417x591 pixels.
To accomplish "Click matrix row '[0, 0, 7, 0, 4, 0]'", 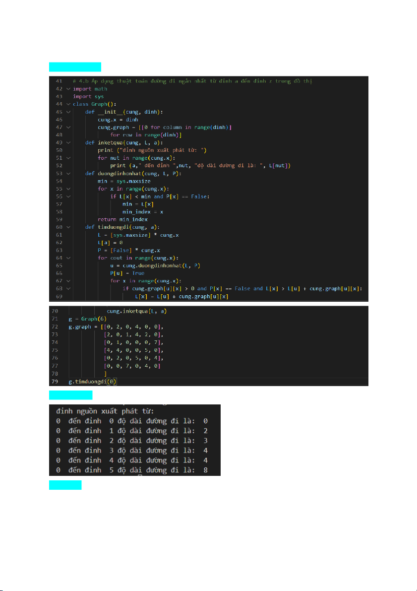I will (x=132, y=366).
